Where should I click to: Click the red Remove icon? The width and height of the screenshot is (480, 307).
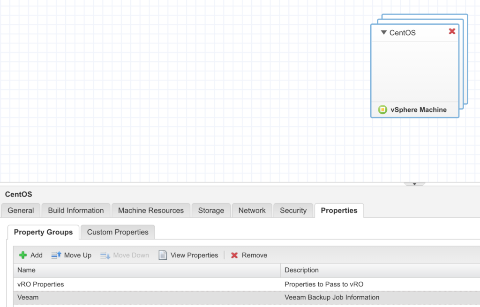(233, 255)
